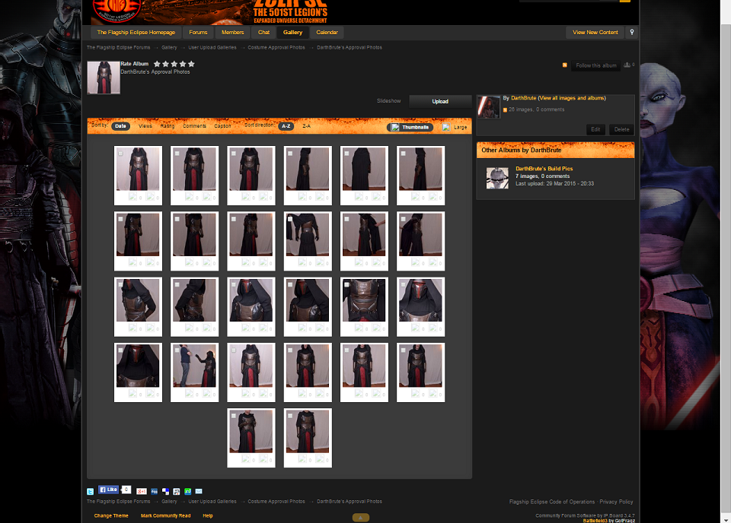Select the Gallery tab

[x=292, y=32]
